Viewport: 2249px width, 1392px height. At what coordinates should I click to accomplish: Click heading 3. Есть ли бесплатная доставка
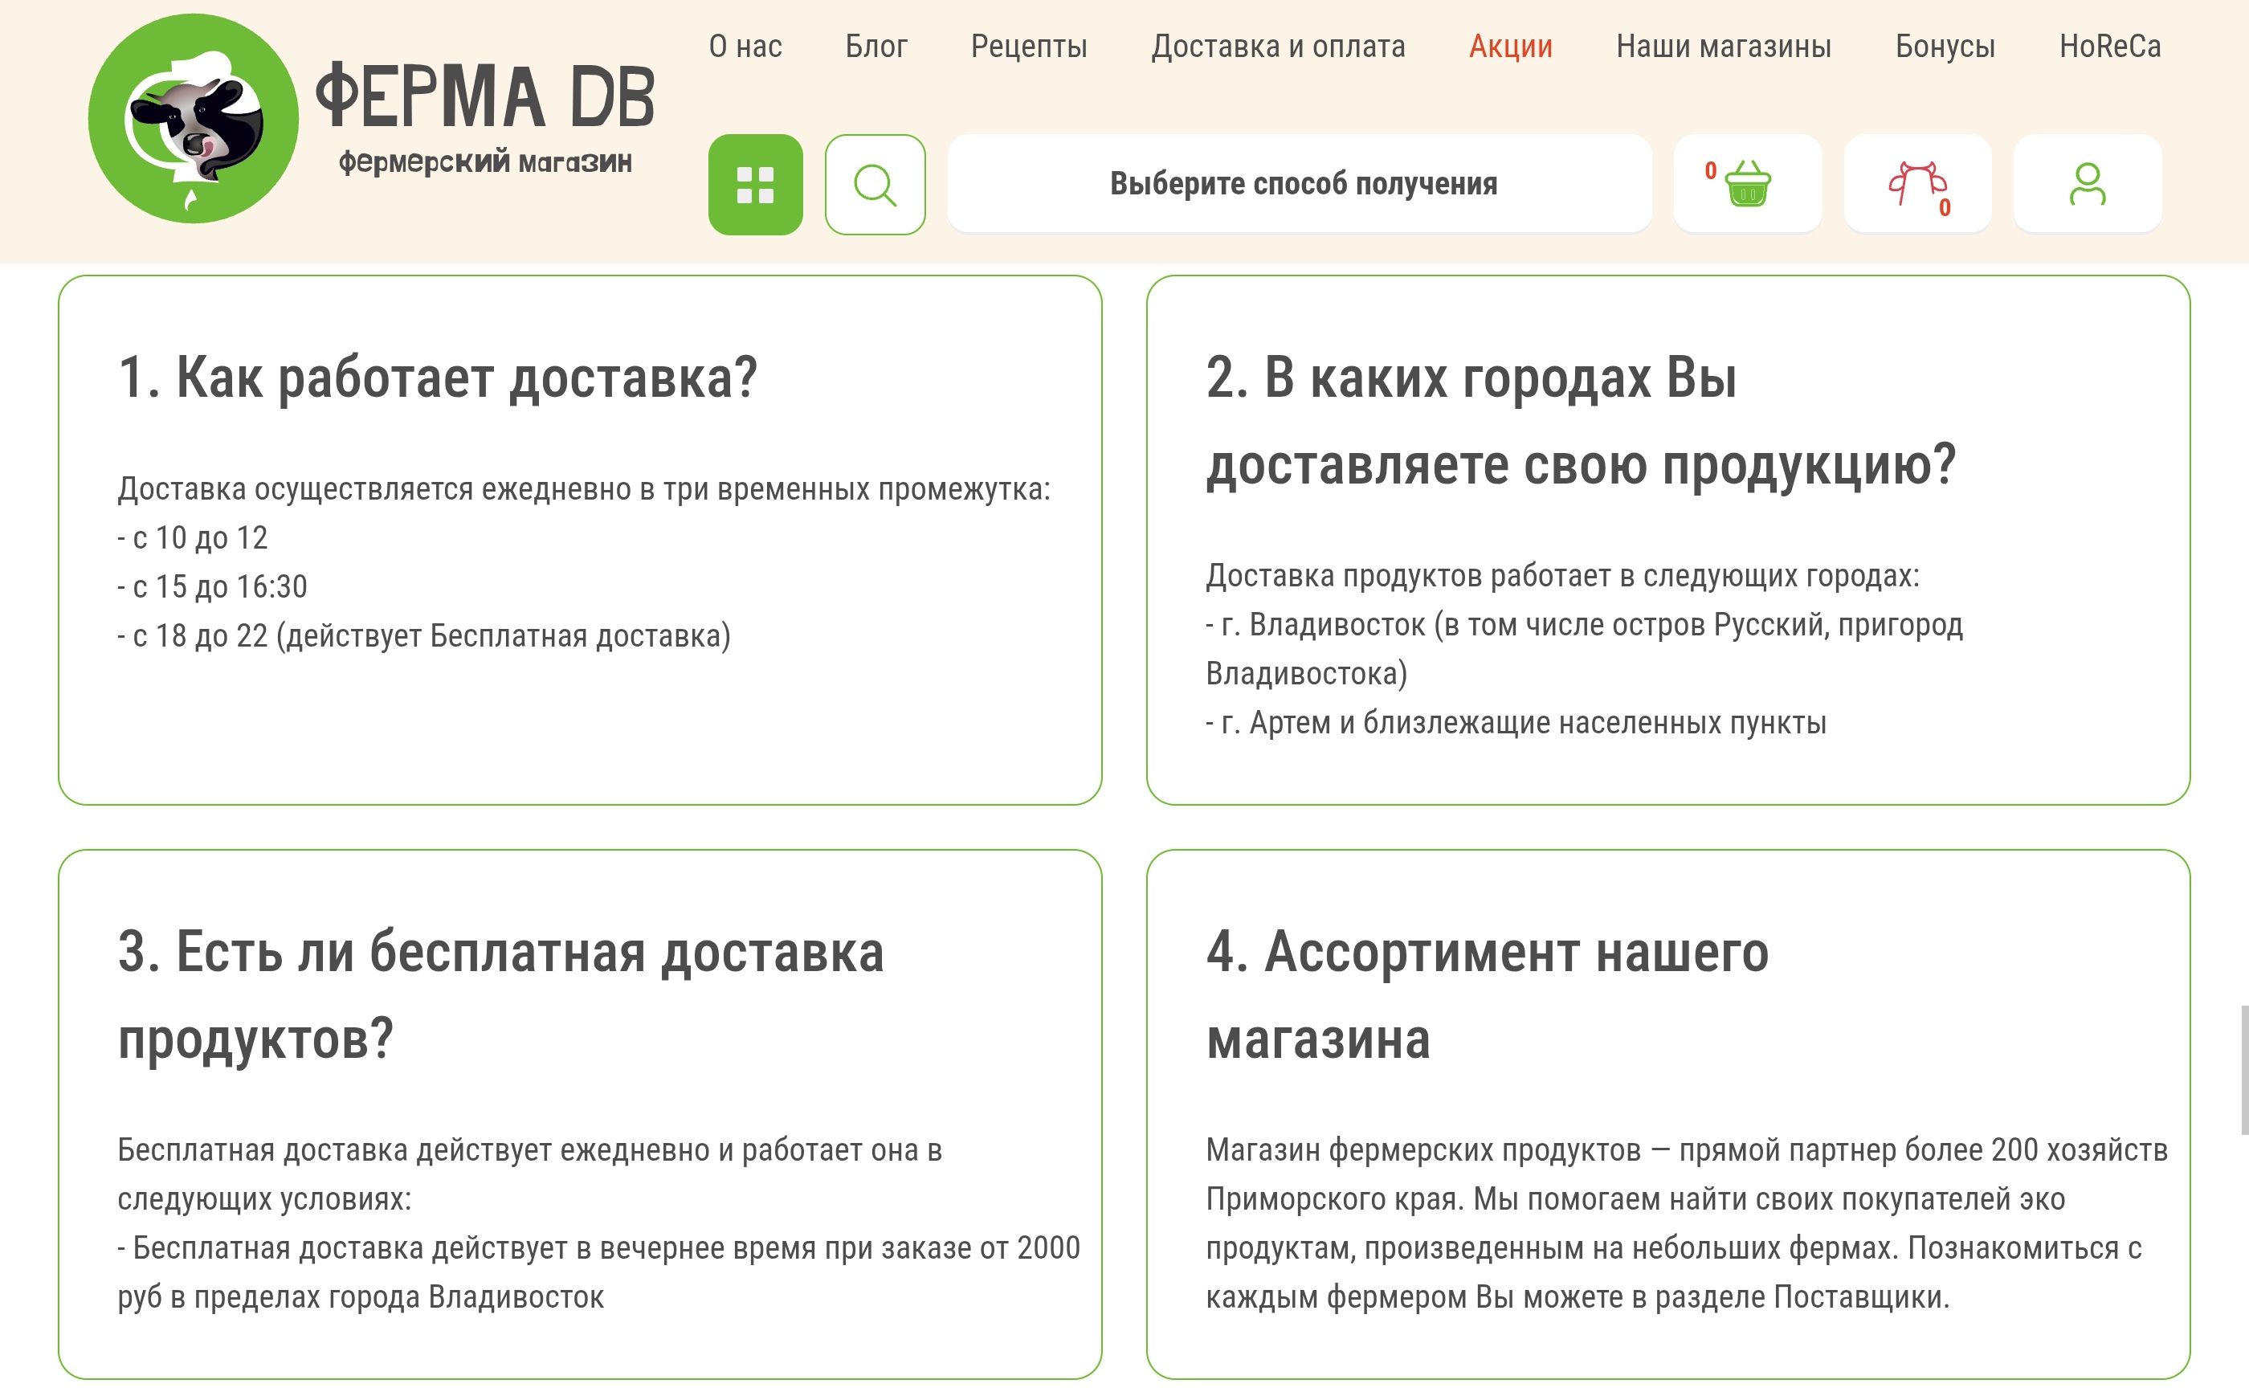coord(500,995)
